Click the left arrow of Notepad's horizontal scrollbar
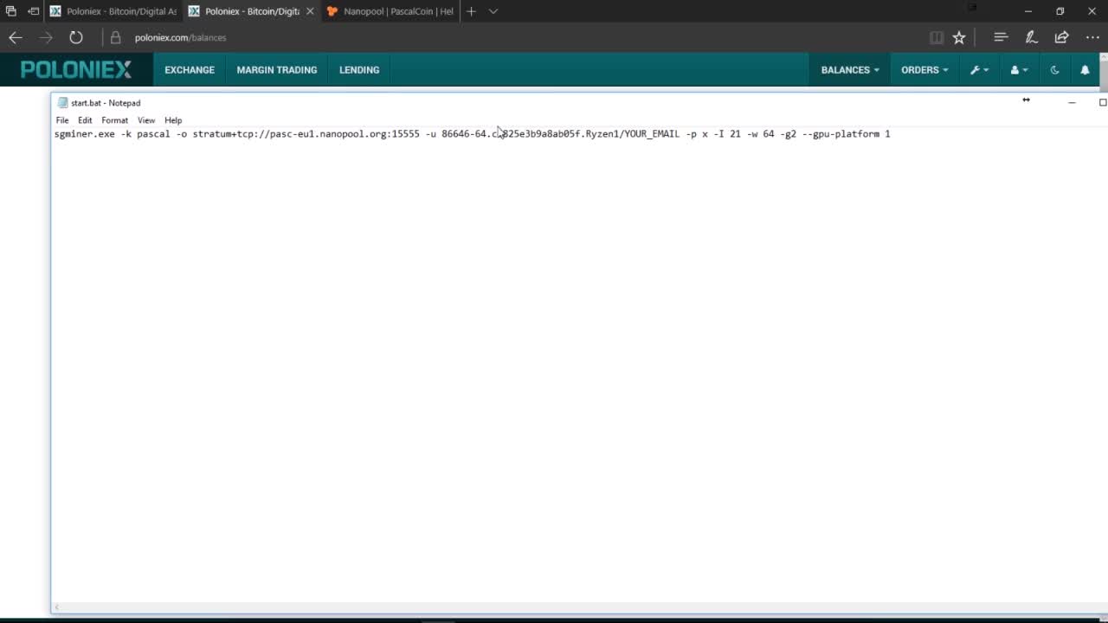This screenshot has height=623, width=1108. point(57,607)
